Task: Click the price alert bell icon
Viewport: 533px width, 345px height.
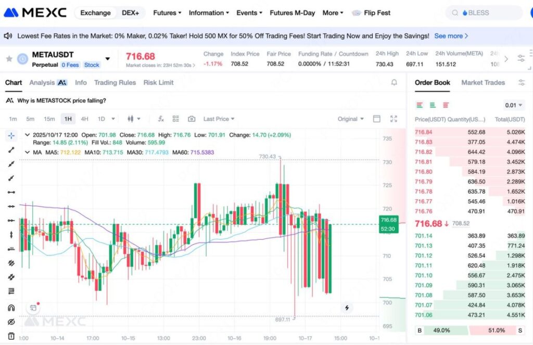Action: point(394,83)
